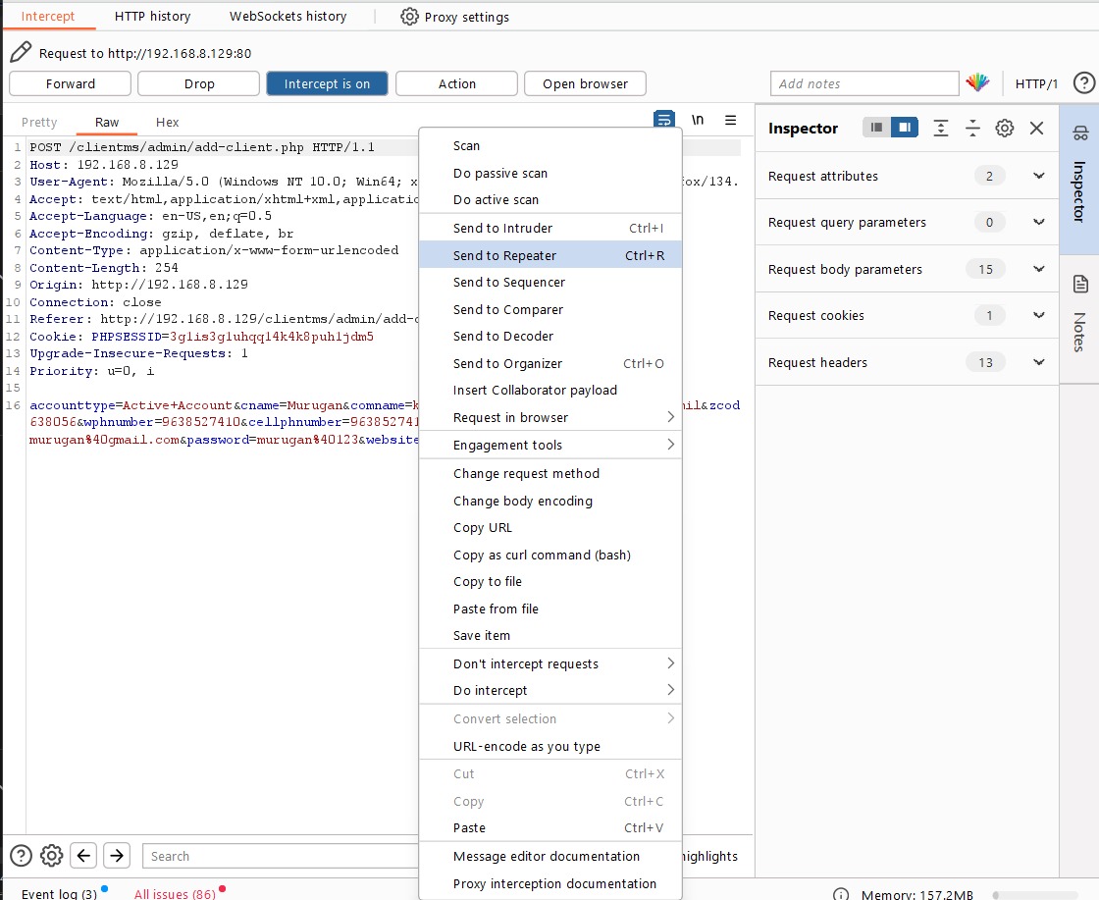1099x900 pixels.
Task: Expand Request query parameters section
Action: coord(907,222)
